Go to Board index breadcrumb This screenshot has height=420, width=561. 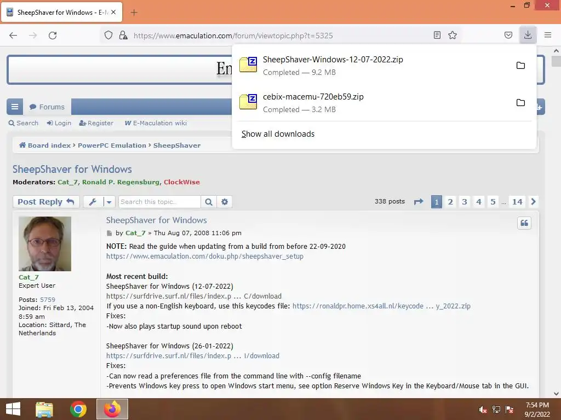[x=45, y=145]
